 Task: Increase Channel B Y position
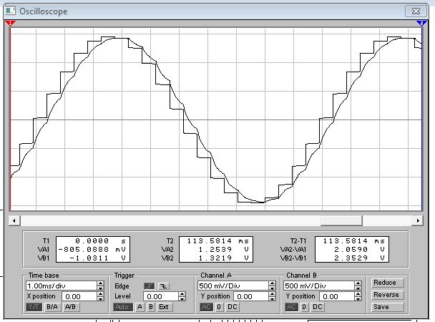[358, 294]
